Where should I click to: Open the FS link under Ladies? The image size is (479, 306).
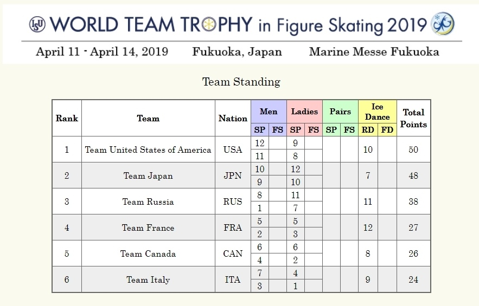(314, 130)
